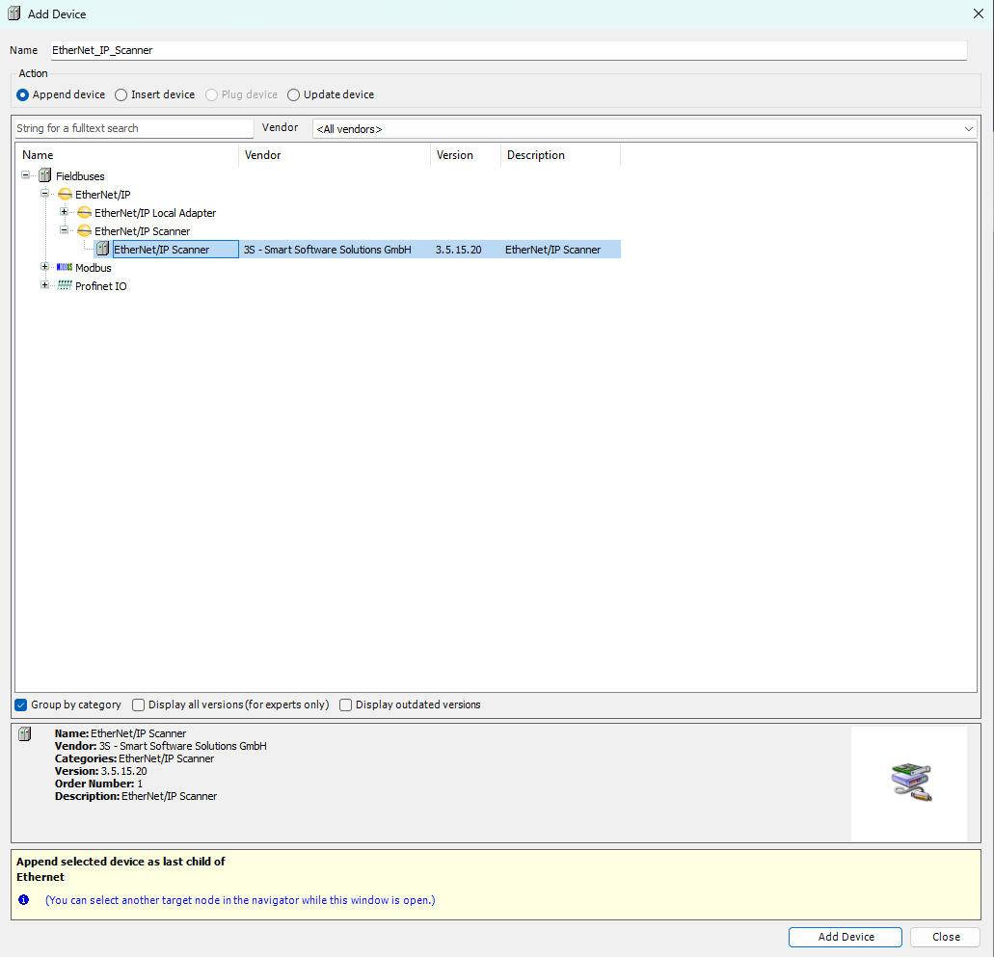
Task: Enable Display all versions for experts only
Action: 138,704
